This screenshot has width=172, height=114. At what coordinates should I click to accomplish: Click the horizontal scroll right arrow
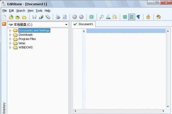pos(163,111)
